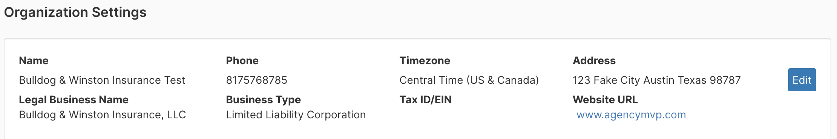Select the Bulldog & Winston Insurance Test name

tap(102, 80)
